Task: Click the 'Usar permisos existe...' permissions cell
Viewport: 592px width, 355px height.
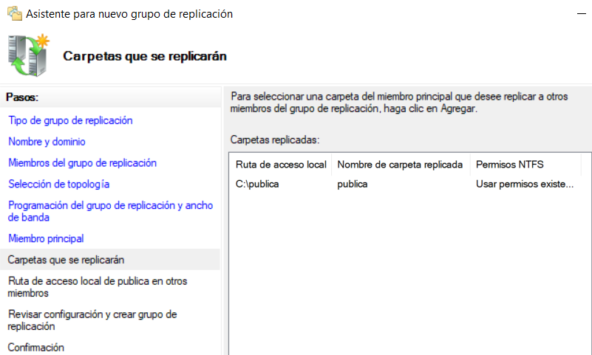Action: pyautogui.click(x=524, y=184)
